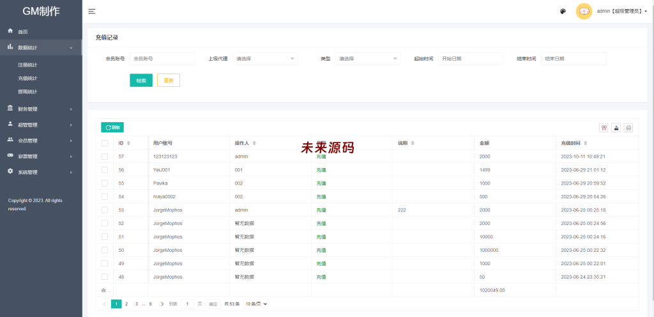654x317 pixels.
Task: Click the 确定 page jump button
Action: click(213, 304)
